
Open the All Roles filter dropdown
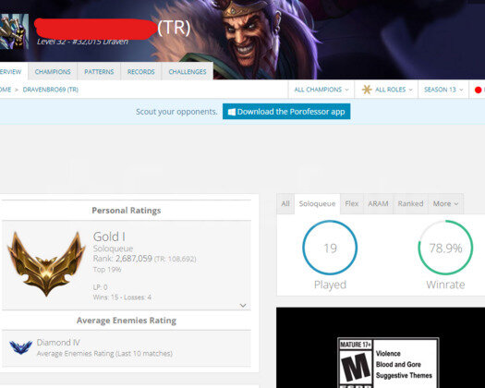tap(387, 90)
